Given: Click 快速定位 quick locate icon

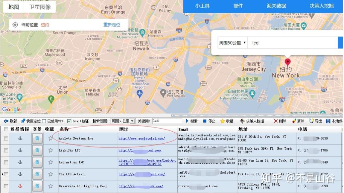Looking at the screenshot, I should (x=23, y=121).
